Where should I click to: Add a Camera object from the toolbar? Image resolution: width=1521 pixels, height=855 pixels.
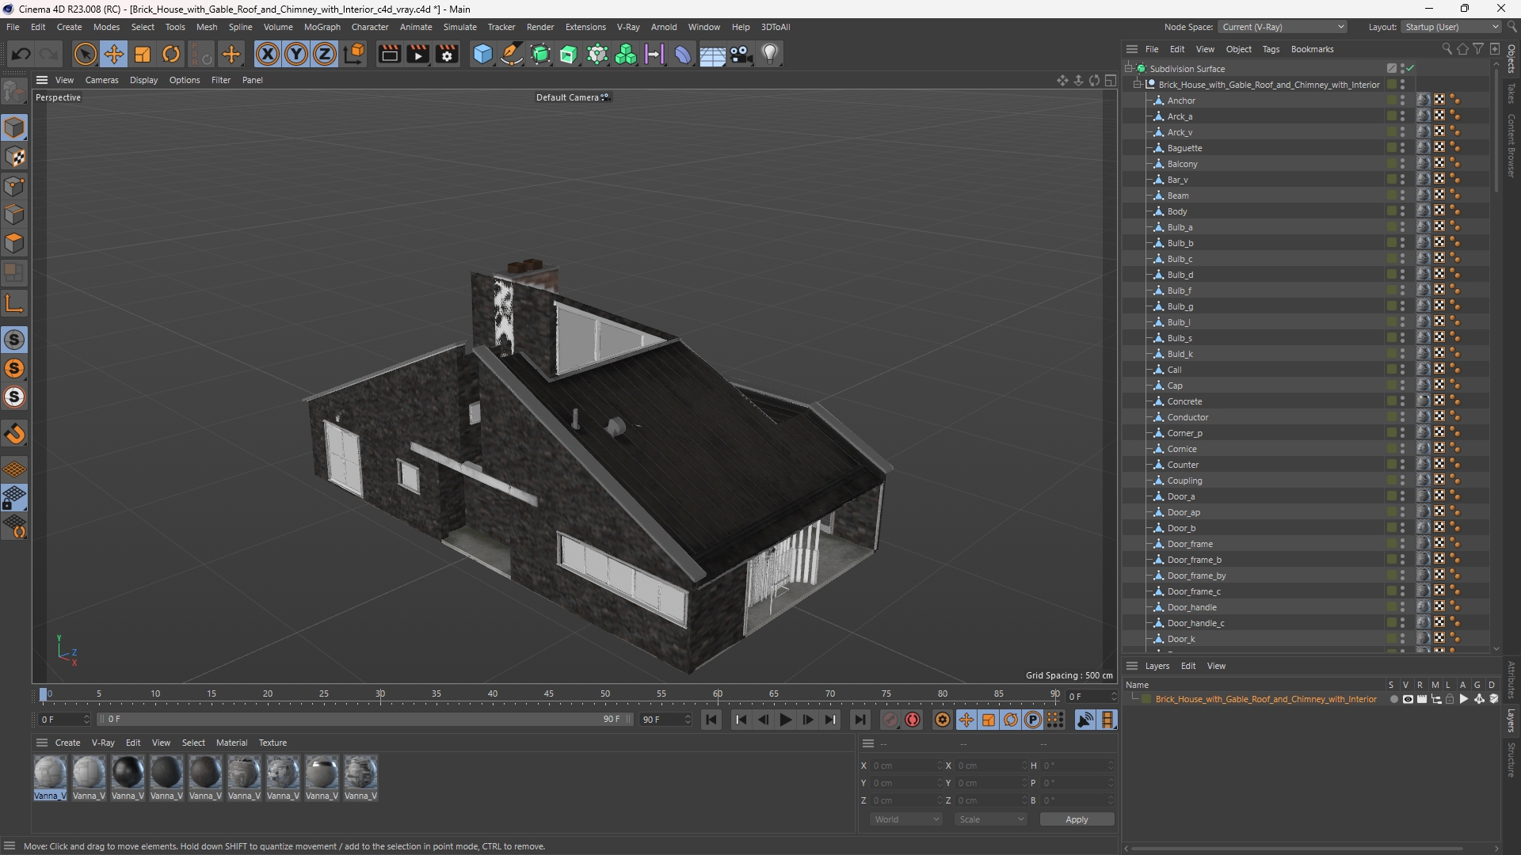741,55
